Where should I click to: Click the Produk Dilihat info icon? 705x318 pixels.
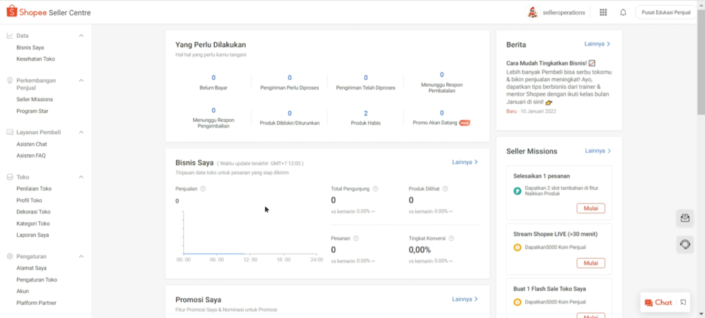[x=445, y=189]
